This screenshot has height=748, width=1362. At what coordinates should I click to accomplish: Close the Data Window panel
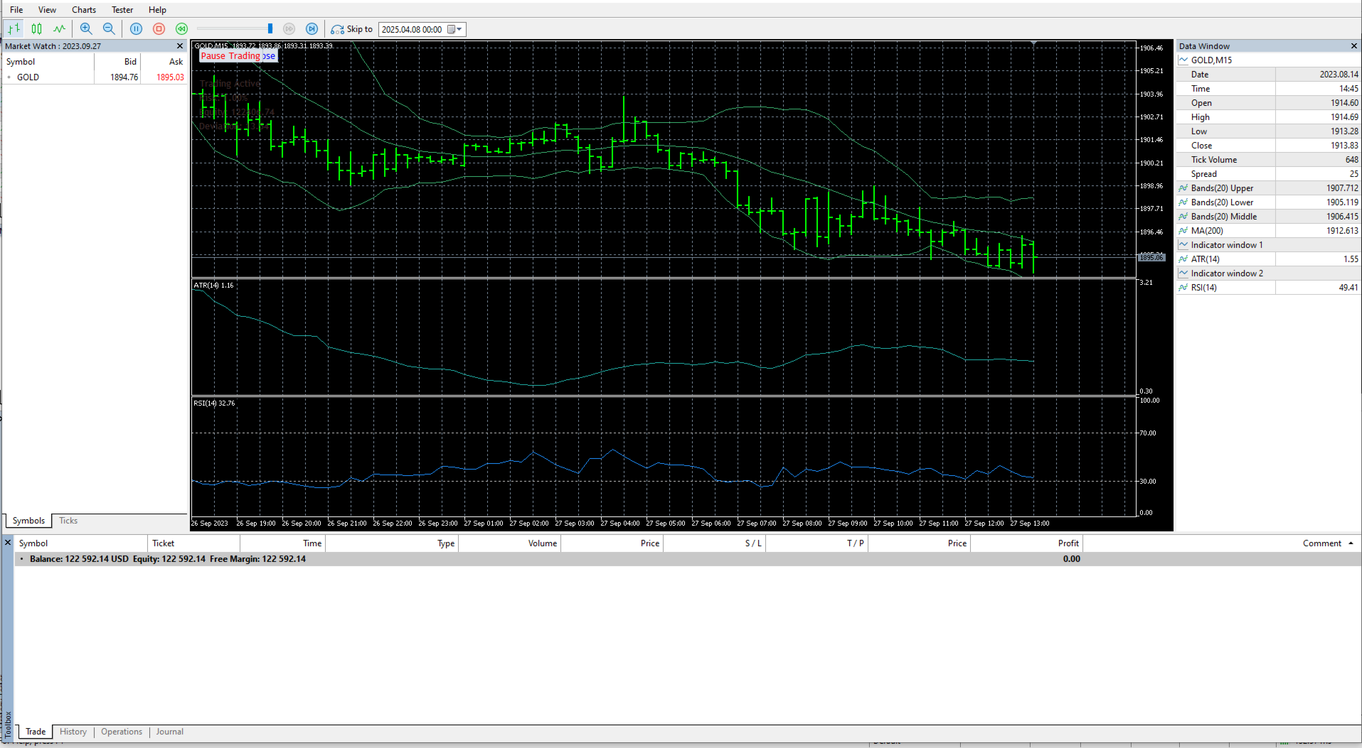tap(1353, 46)
